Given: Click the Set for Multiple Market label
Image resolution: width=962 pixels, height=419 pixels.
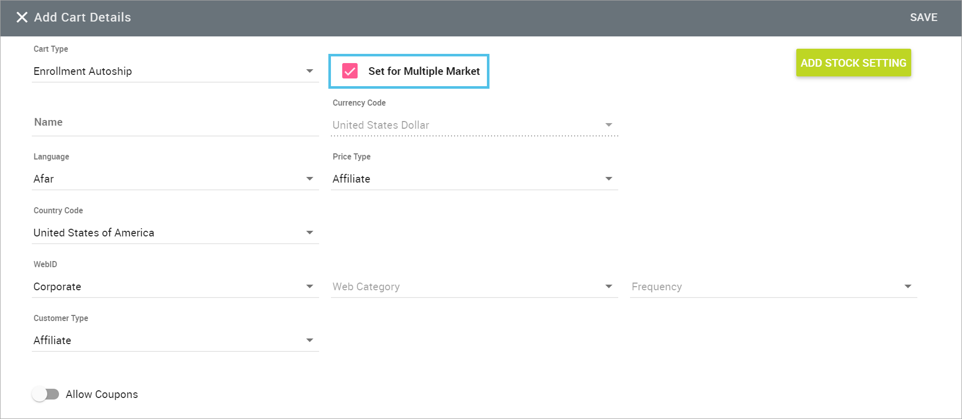Looking at the screenshot, I should click(x=424, y=71).
